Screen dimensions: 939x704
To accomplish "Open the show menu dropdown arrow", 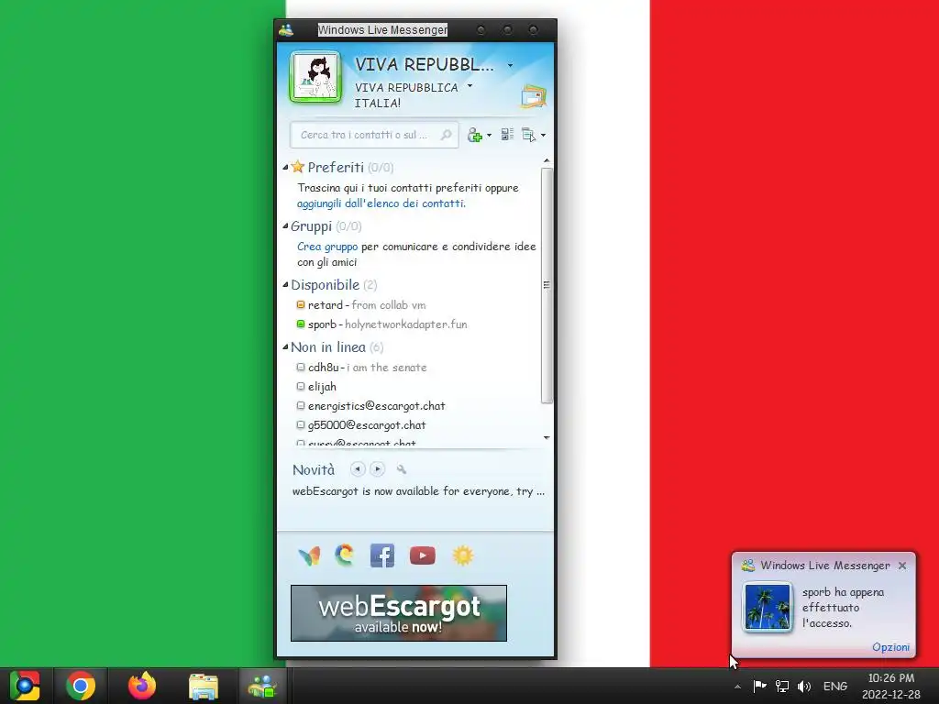I will click(543, 136).
